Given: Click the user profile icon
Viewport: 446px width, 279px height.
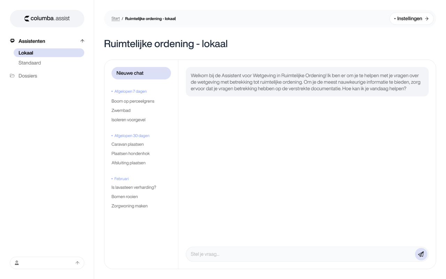Looking at the screenshot, I should pyautogui.click(x=17, y=263).
